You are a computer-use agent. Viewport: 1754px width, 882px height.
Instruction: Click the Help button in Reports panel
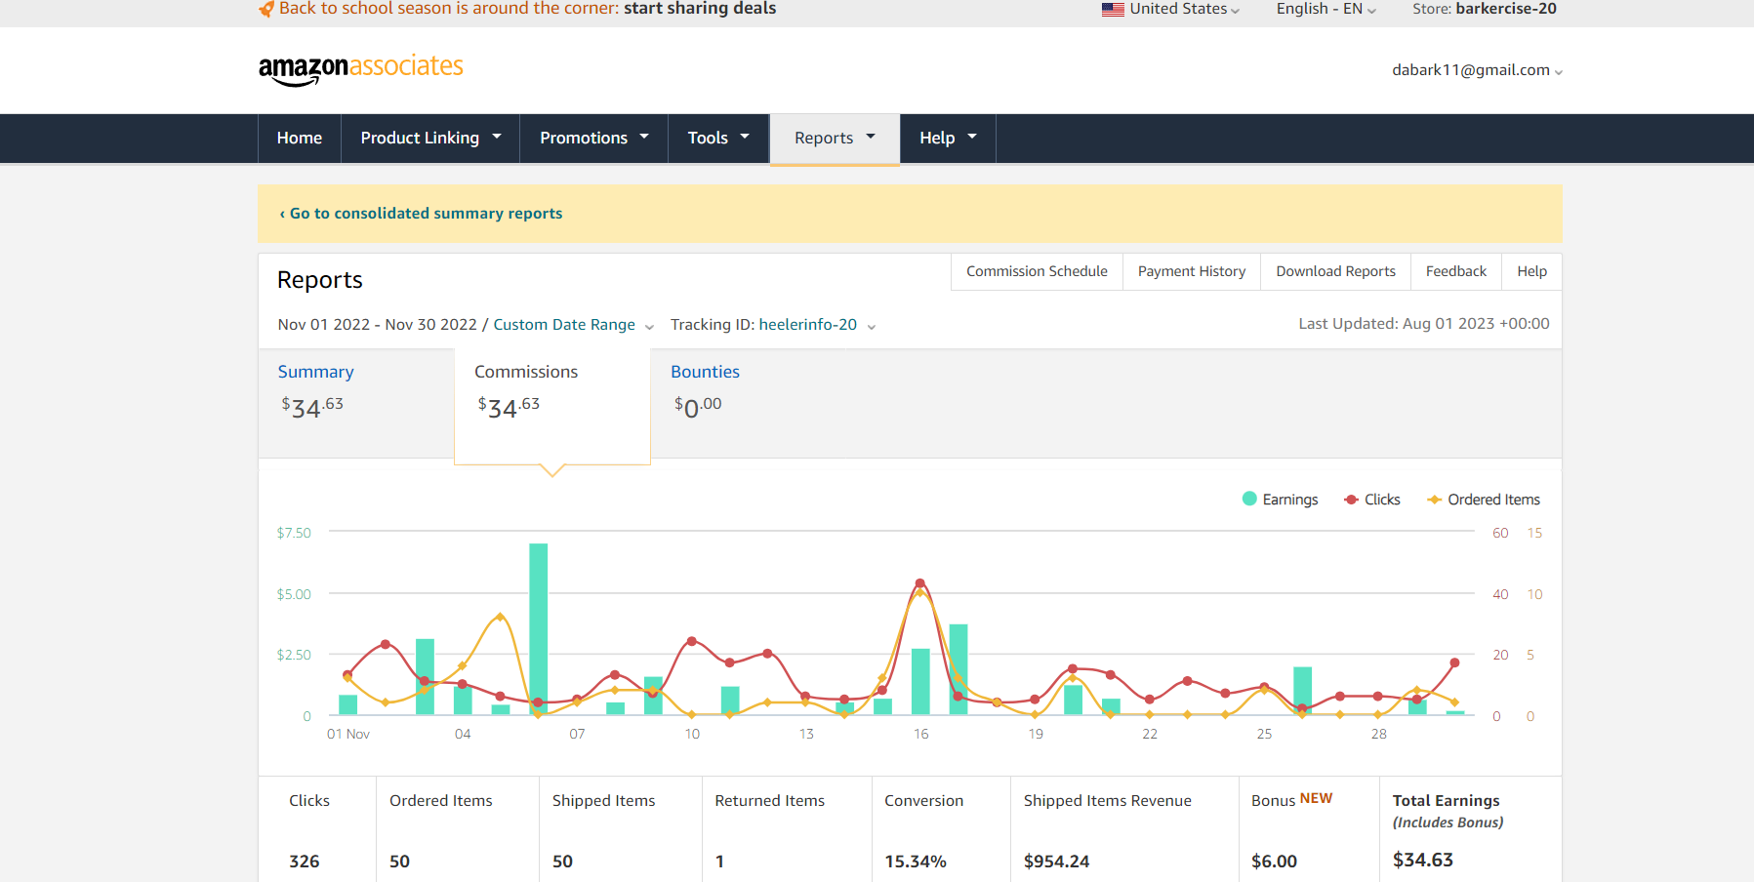(x=1531, y=271)
